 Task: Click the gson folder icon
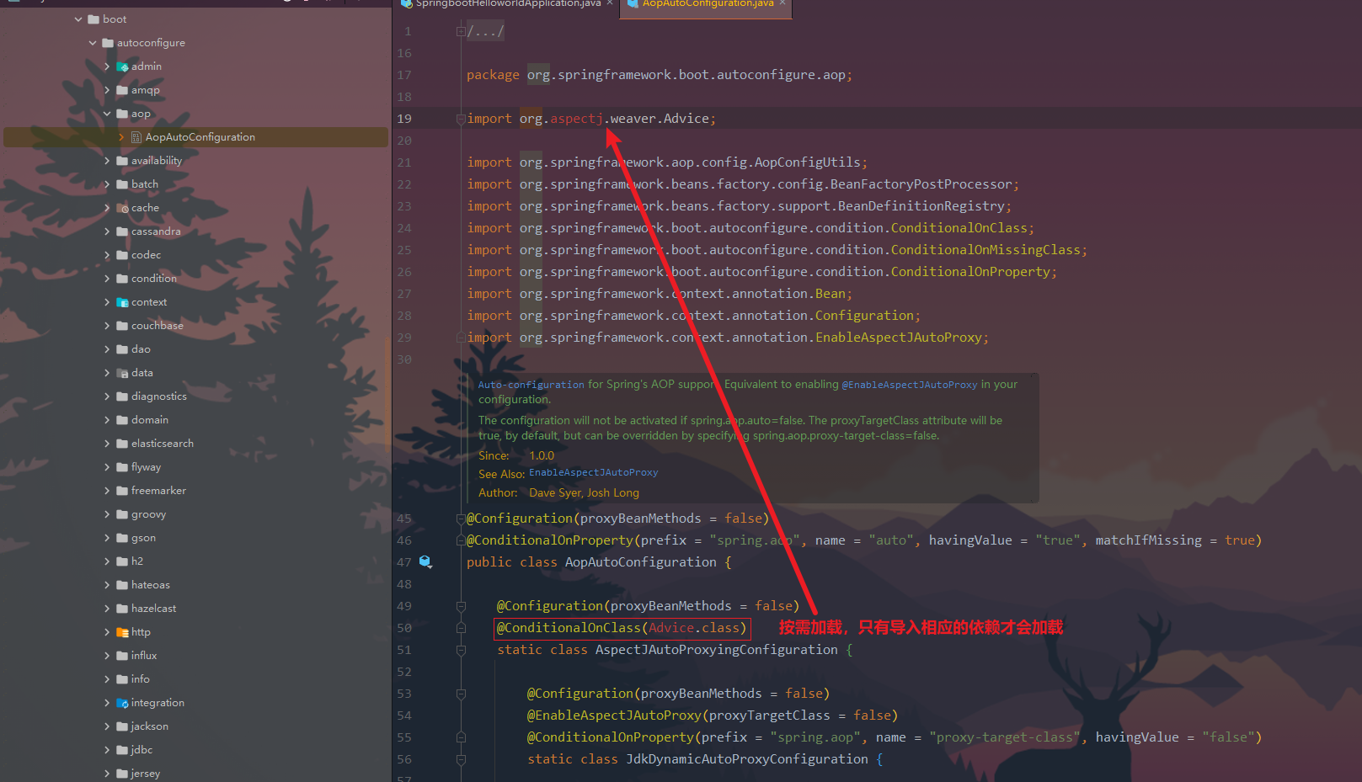coord(122,538)
